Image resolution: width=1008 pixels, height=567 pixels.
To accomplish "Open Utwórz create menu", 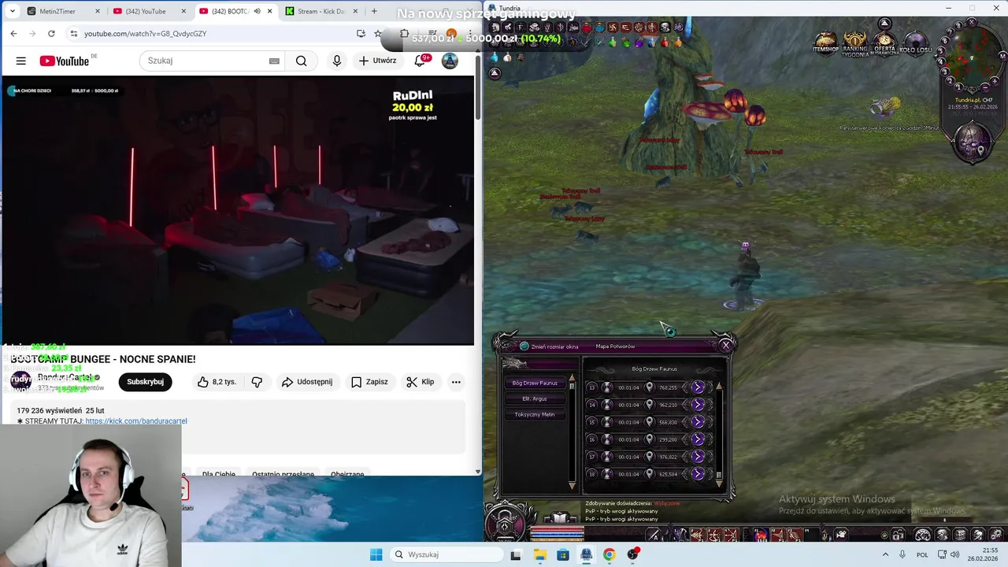I will click(377, 61).
